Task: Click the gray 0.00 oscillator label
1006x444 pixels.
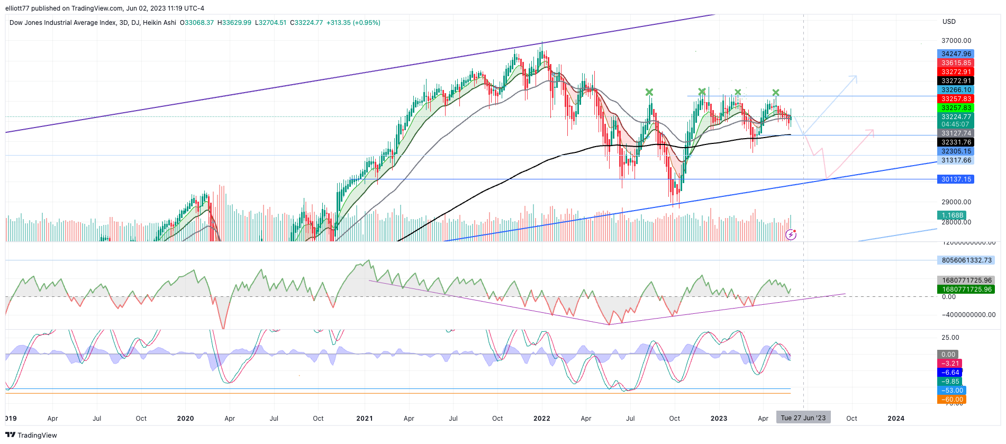Action: click(x=948, y=355)
